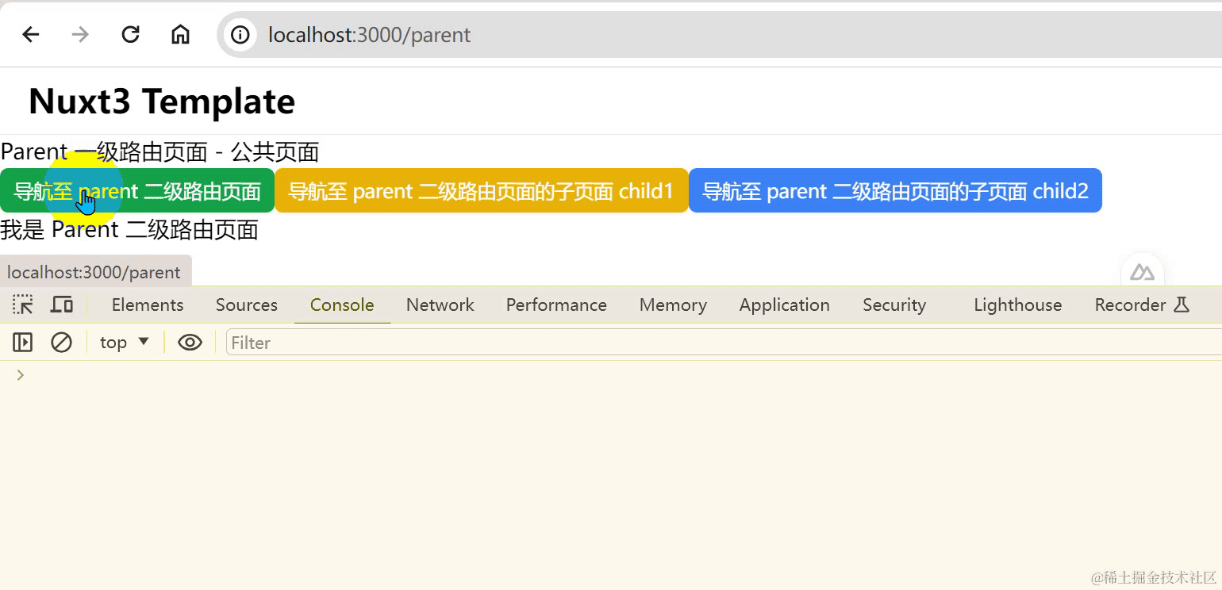
Task: Click the text Parent 一级路由页面 - 公共页面
Action: [159, 152]
